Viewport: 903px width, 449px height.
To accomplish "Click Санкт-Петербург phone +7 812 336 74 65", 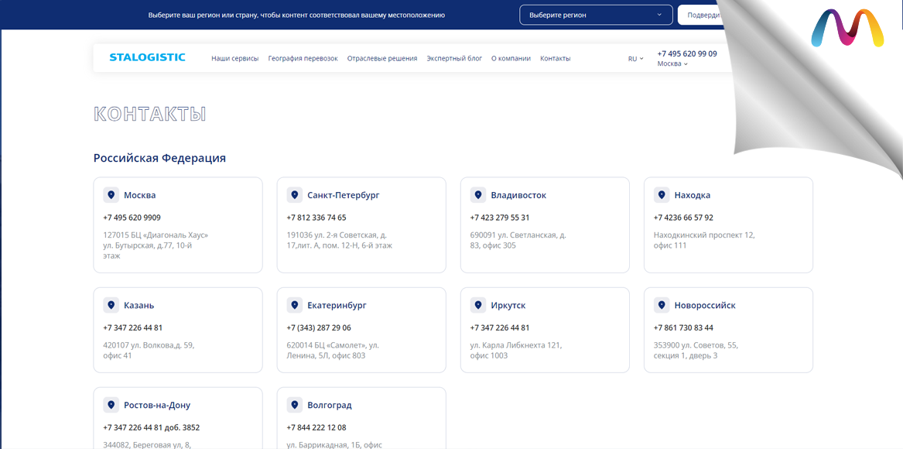I will [x=316, y=218].
